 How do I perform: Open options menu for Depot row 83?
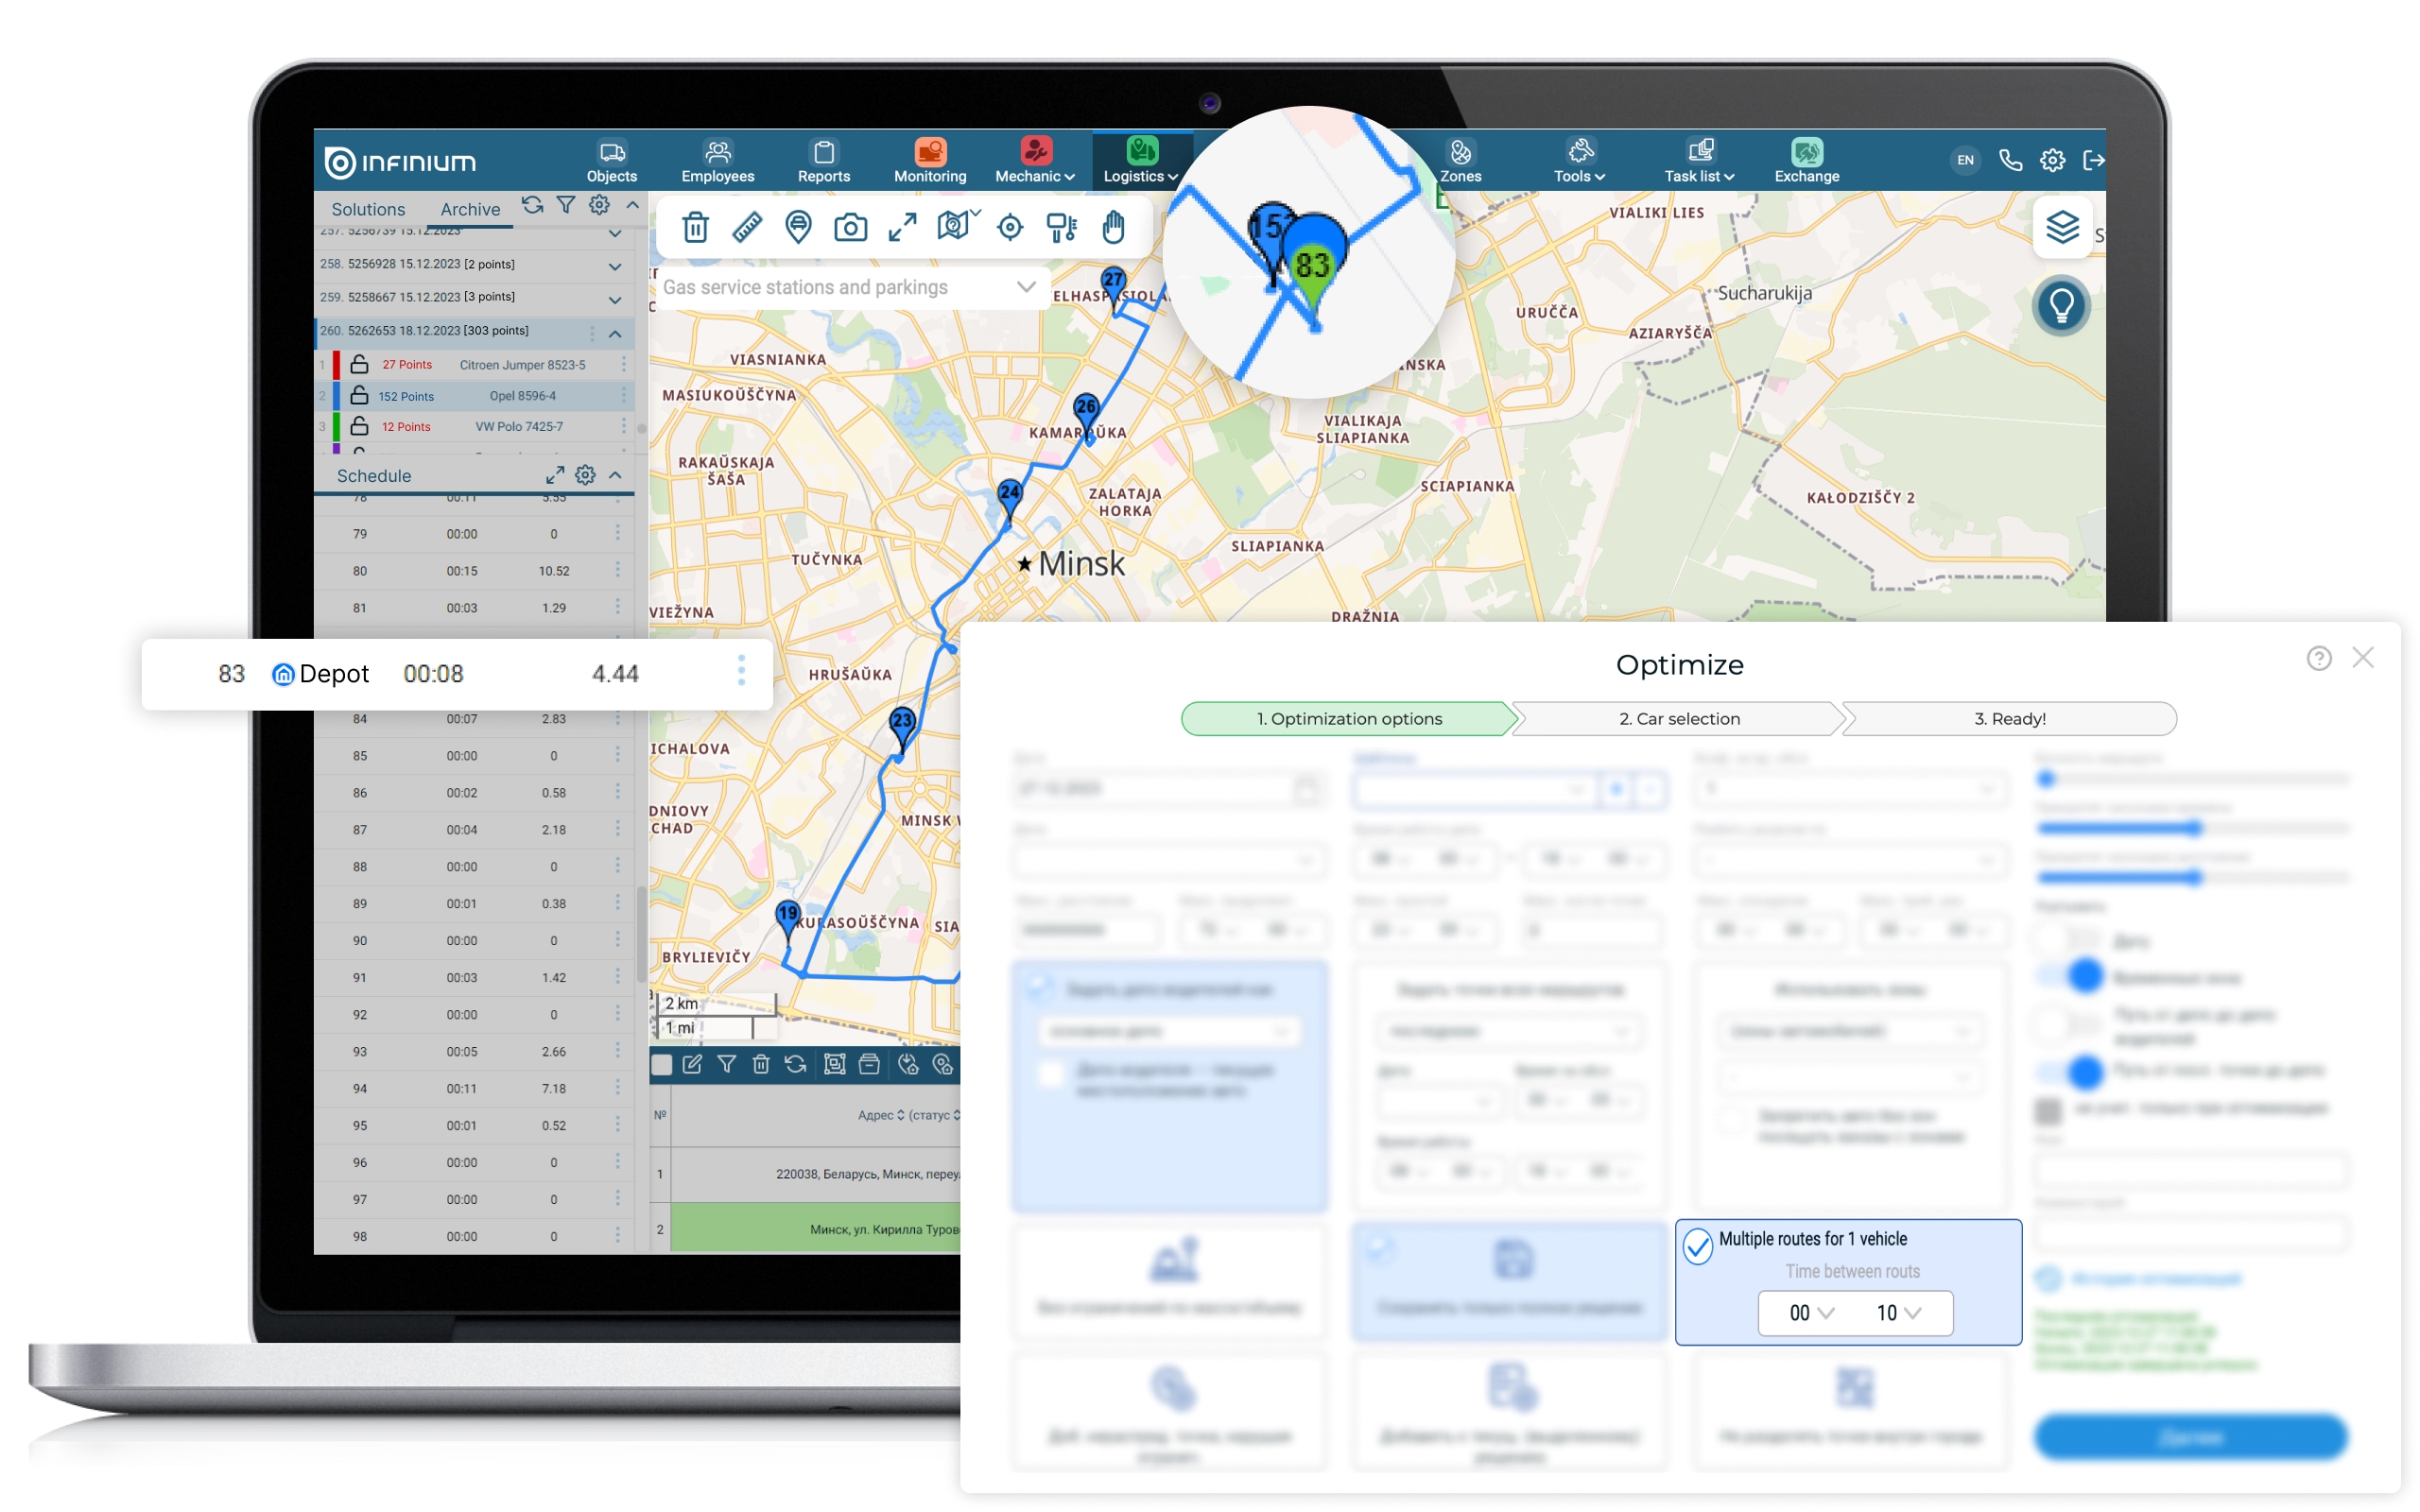click(741, 671)
